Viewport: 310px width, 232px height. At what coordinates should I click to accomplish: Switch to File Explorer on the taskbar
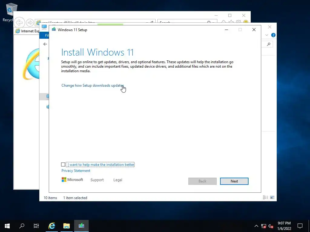(66, 226)
